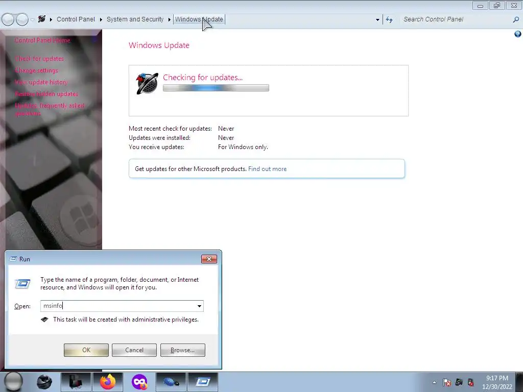Open the black sphere pinned taskbar app

pos(44,382)
